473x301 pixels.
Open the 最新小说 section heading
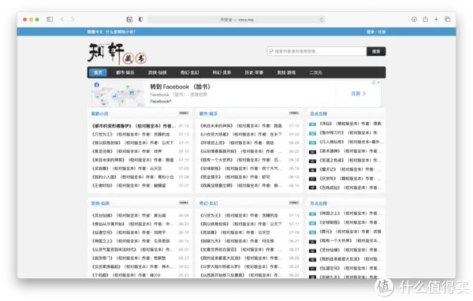pyautogui.click(x=100, y=113)
